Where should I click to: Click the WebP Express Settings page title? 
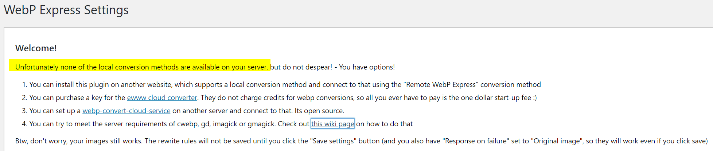pyautogui.click(x=66, y=10)
